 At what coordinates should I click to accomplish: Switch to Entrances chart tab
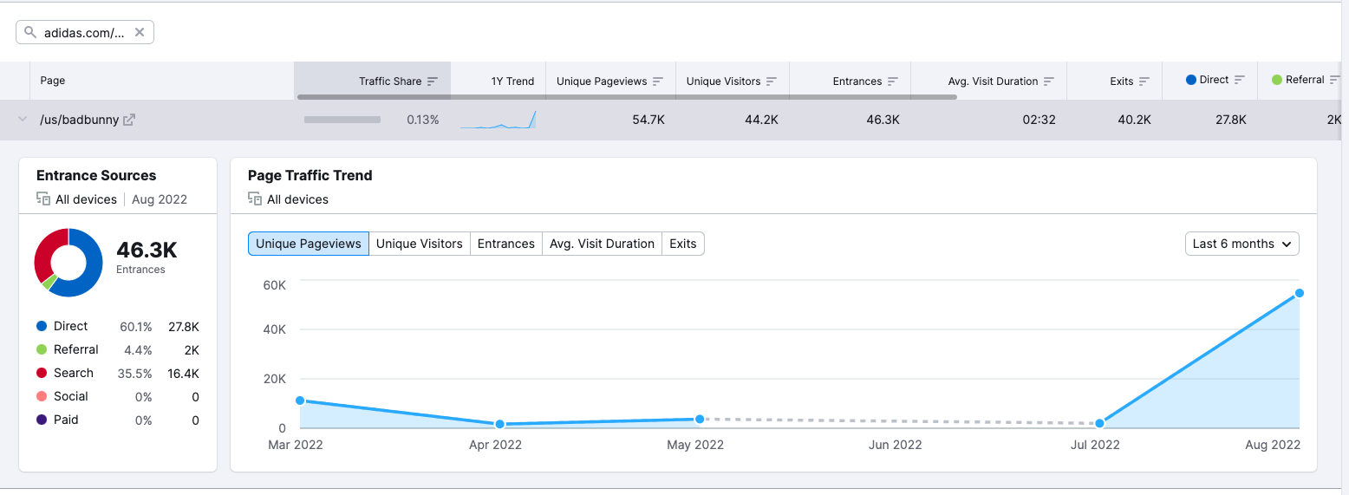tap(505, 244)
